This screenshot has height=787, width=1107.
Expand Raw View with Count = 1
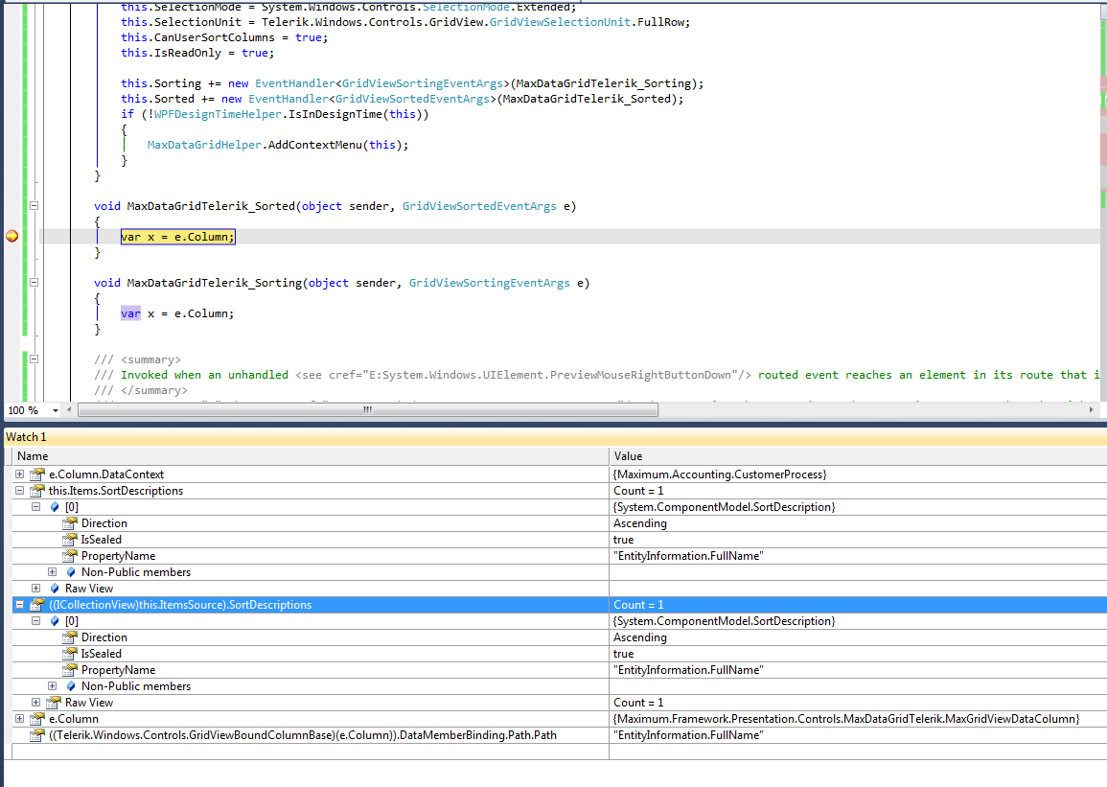(x=36, y=703)
